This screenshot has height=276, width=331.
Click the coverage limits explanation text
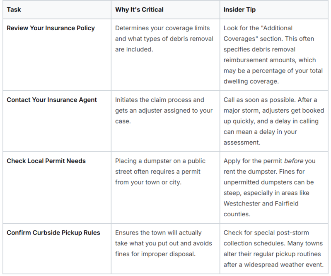[x=164, y=39]
